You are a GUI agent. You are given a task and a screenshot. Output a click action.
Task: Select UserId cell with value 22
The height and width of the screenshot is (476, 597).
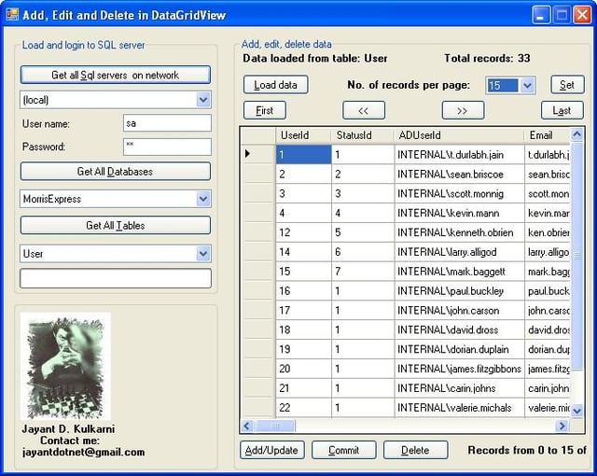[303, 408]
